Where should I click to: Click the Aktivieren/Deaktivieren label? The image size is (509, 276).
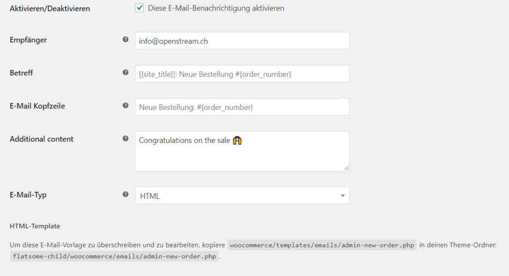pyautogui.click(x=50, y=9)
